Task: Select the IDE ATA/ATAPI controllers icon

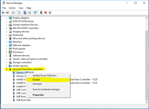Action: (10, 28)
